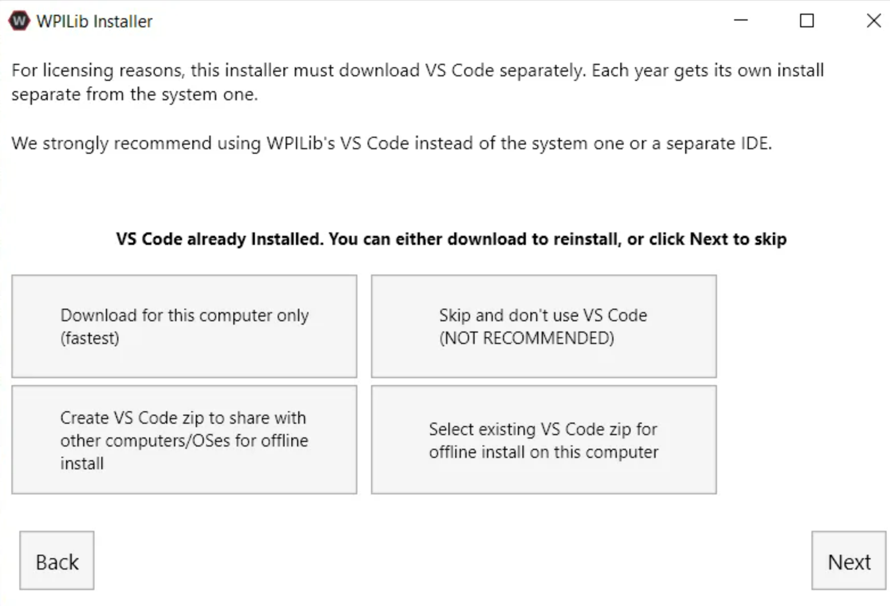The width and height of the screenshot is (890, 606).
Task: Maximize the installer window
Action: coord(806,21)
